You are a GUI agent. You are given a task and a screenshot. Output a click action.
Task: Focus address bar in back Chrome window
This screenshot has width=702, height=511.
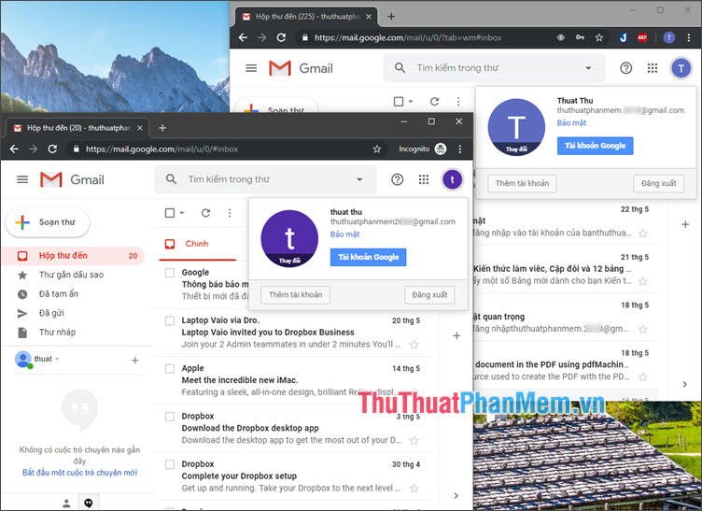point(426,37)
